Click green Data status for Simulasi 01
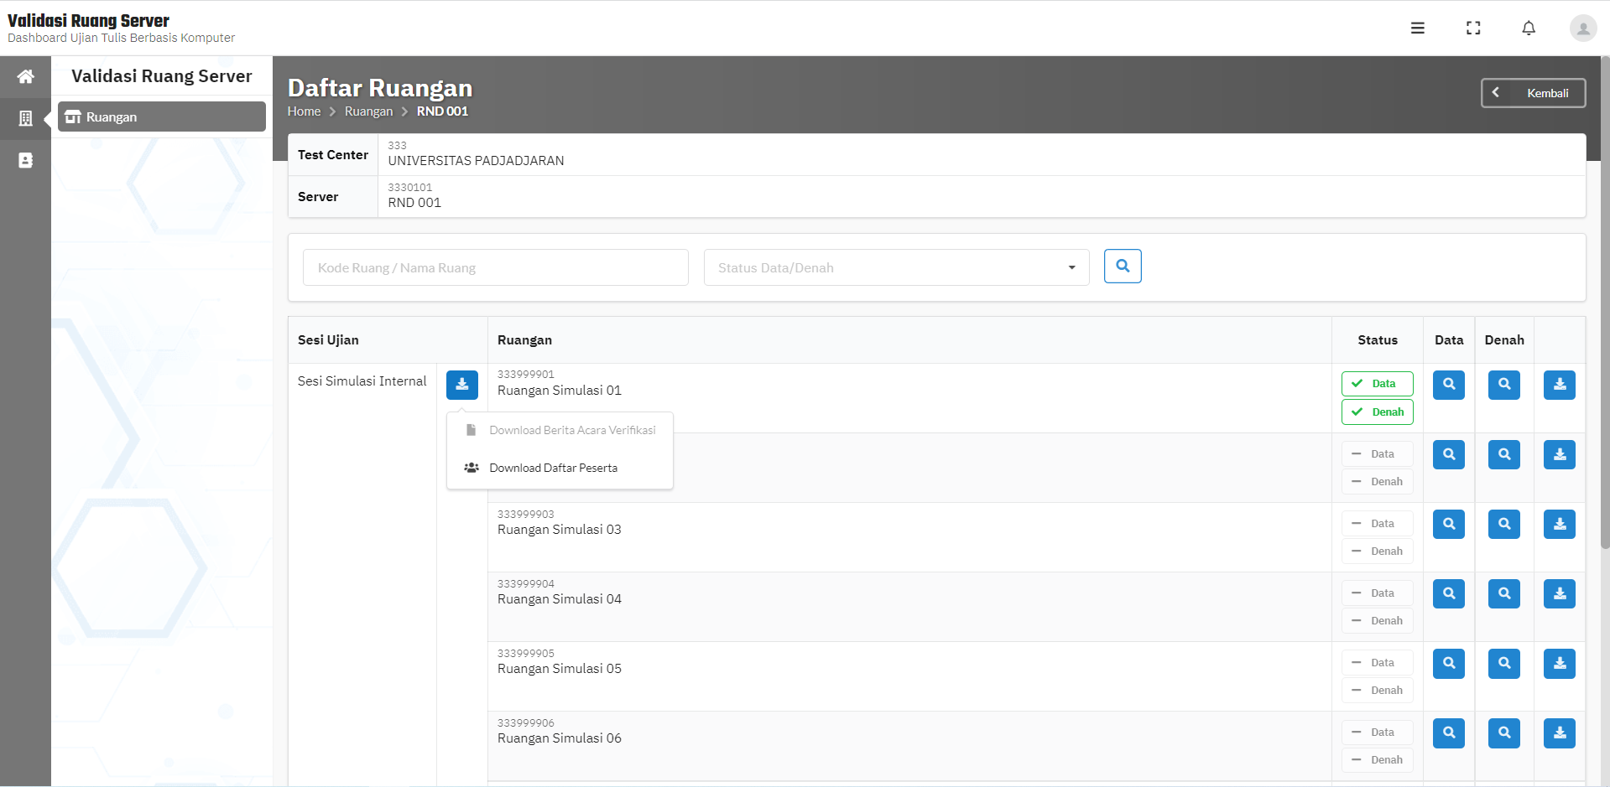The image size is (1610, 787). click(1377, 384)
